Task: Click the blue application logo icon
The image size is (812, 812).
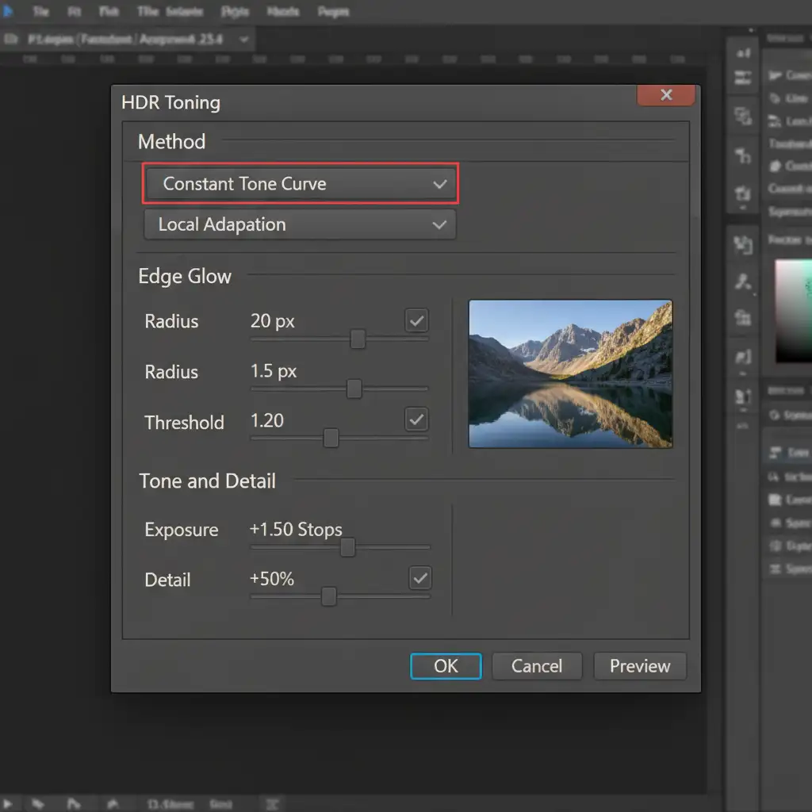Action: pos(8,11)
